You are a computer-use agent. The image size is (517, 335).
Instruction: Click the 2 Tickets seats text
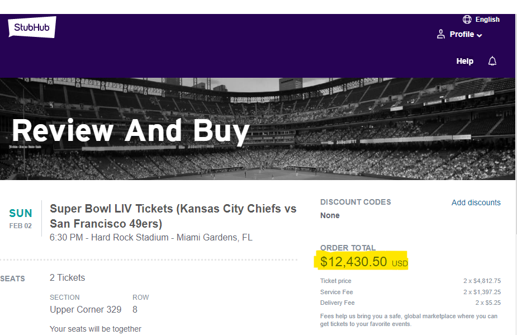pos(67,277)
